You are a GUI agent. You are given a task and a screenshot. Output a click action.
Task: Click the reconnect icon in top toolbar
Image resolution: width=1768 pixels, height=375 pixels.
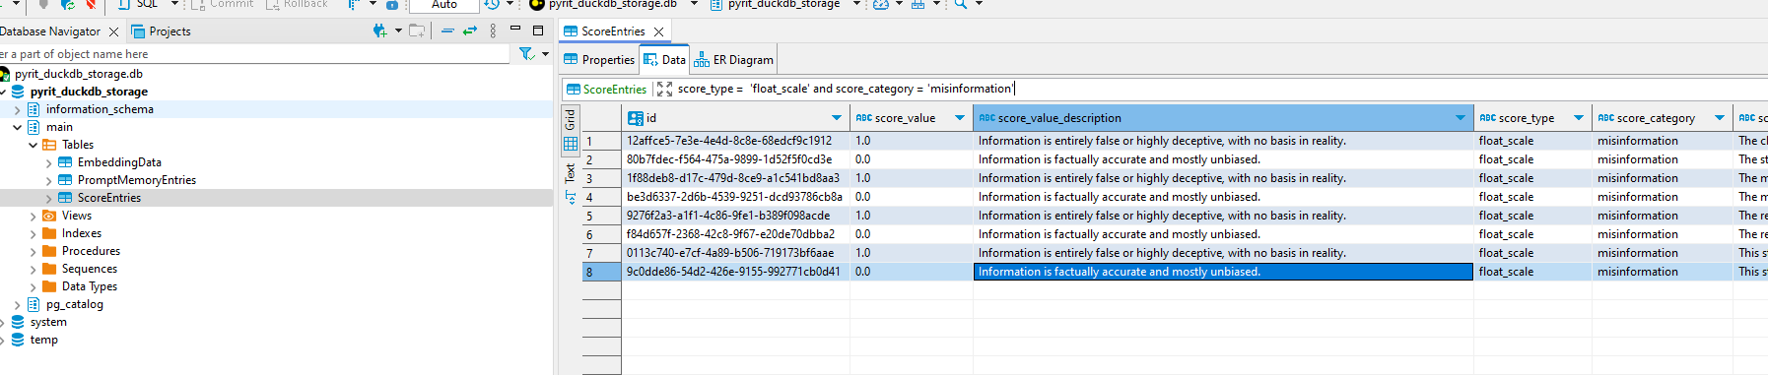click(67, 4)
